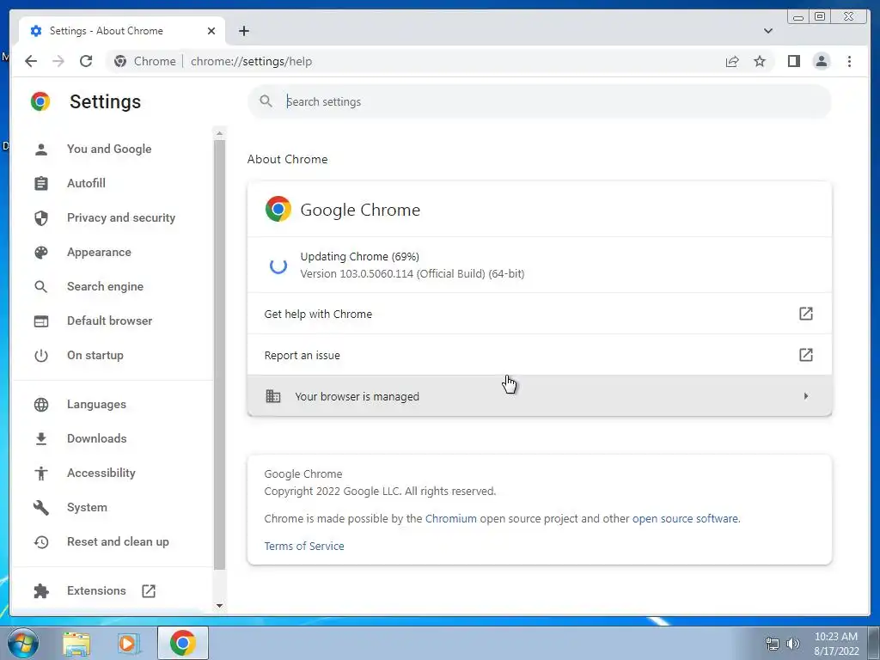The image size is (880, 660).
Task: Click external-link icon beside Report an issue
Action: 805,355
